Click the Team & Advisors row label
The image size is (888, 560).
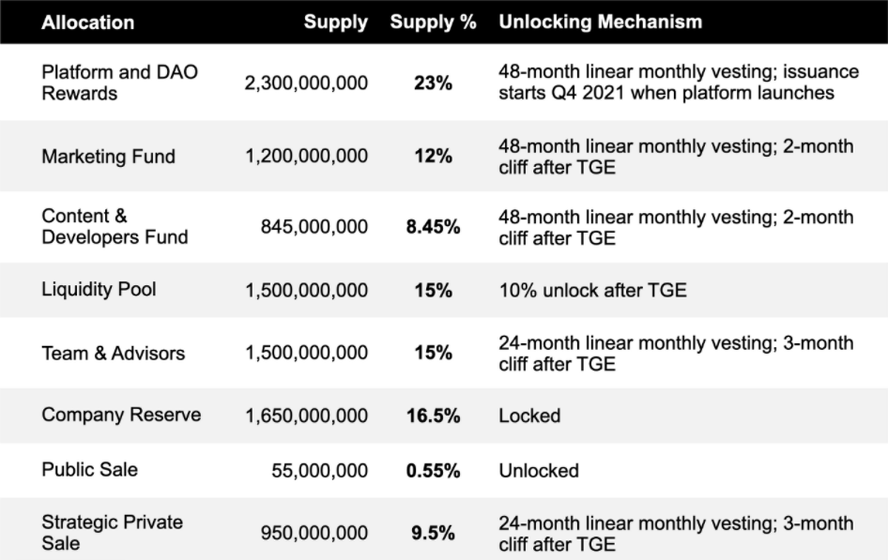tap(113, 354)
